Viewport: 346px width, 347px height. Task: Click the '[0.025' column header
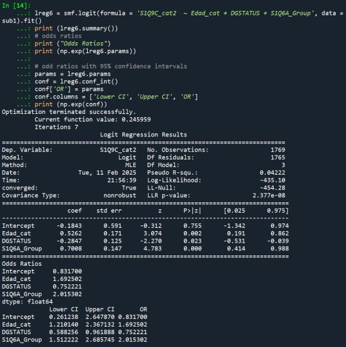(x=235, y=211)
